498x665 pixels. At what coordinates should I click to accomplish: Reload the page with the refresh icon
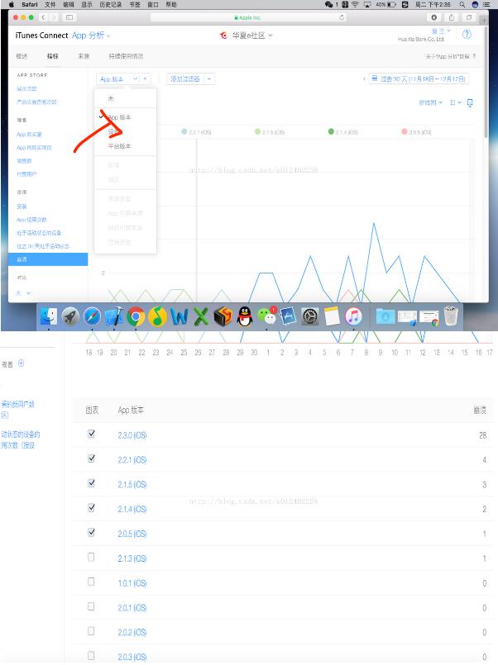pyautogui.click(x=342, y=17)
